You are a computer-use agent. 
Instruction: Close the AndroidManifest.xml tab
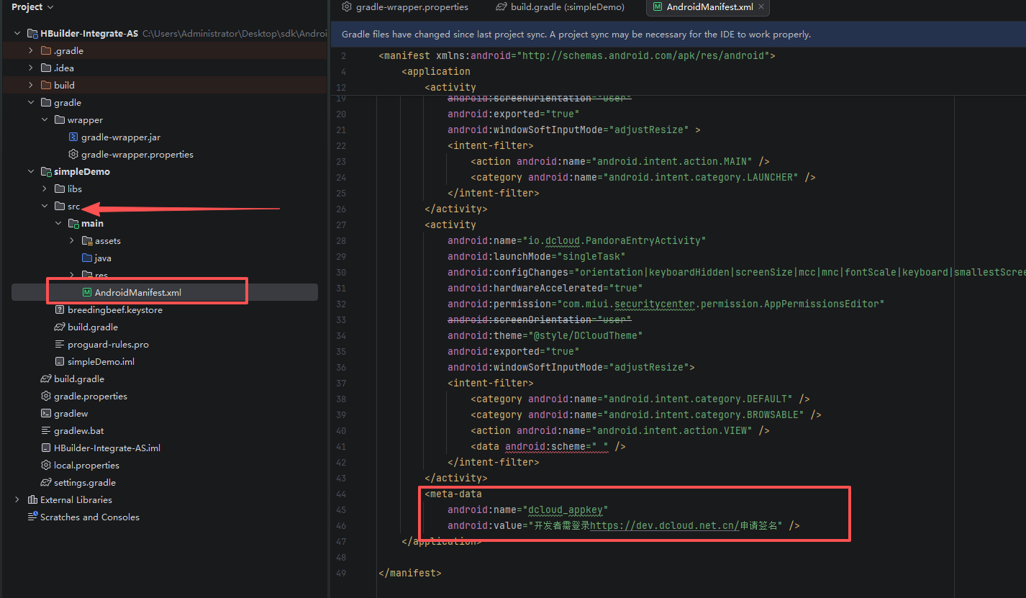click(761, 7)
